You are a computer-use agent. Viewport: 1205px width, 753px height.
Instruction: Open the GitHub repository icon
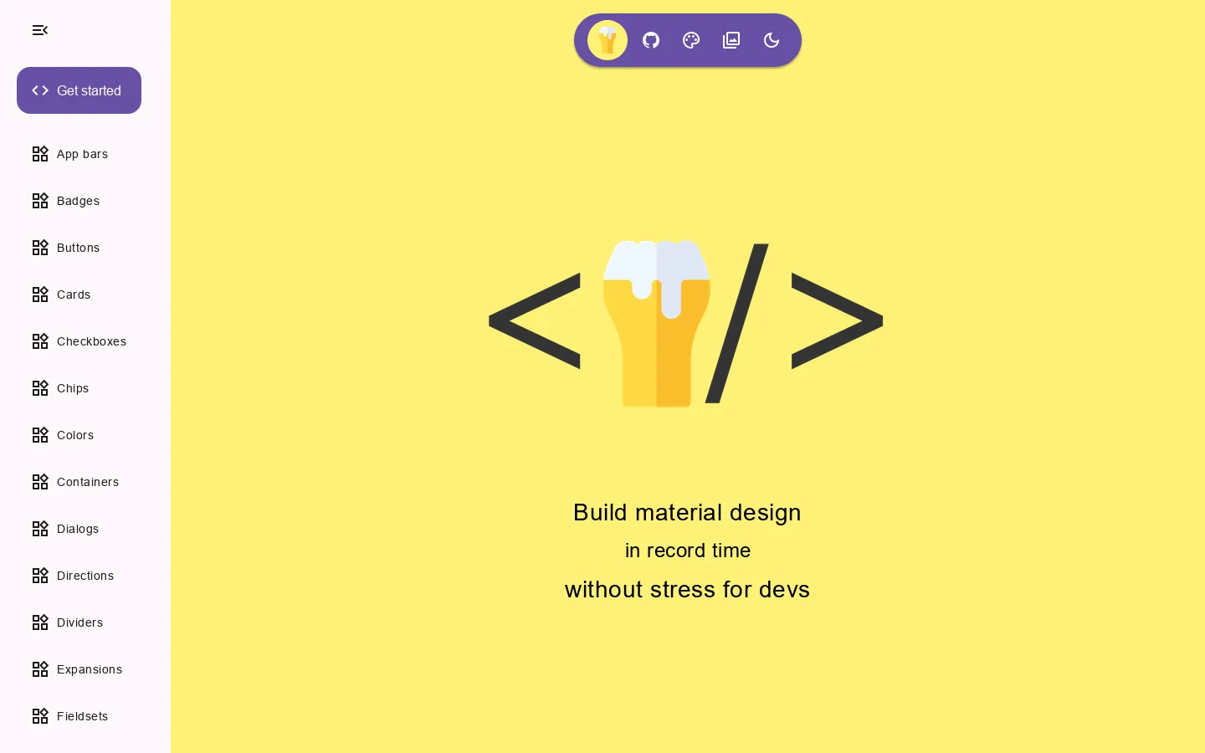(651, 40)
